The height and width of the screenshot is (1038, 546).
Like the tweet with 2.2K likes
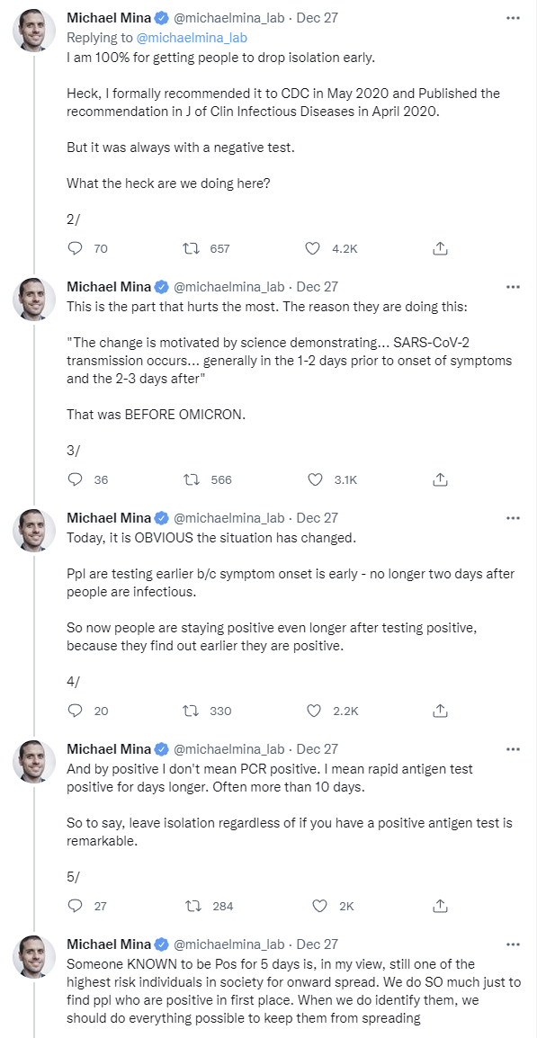(313, 711)
